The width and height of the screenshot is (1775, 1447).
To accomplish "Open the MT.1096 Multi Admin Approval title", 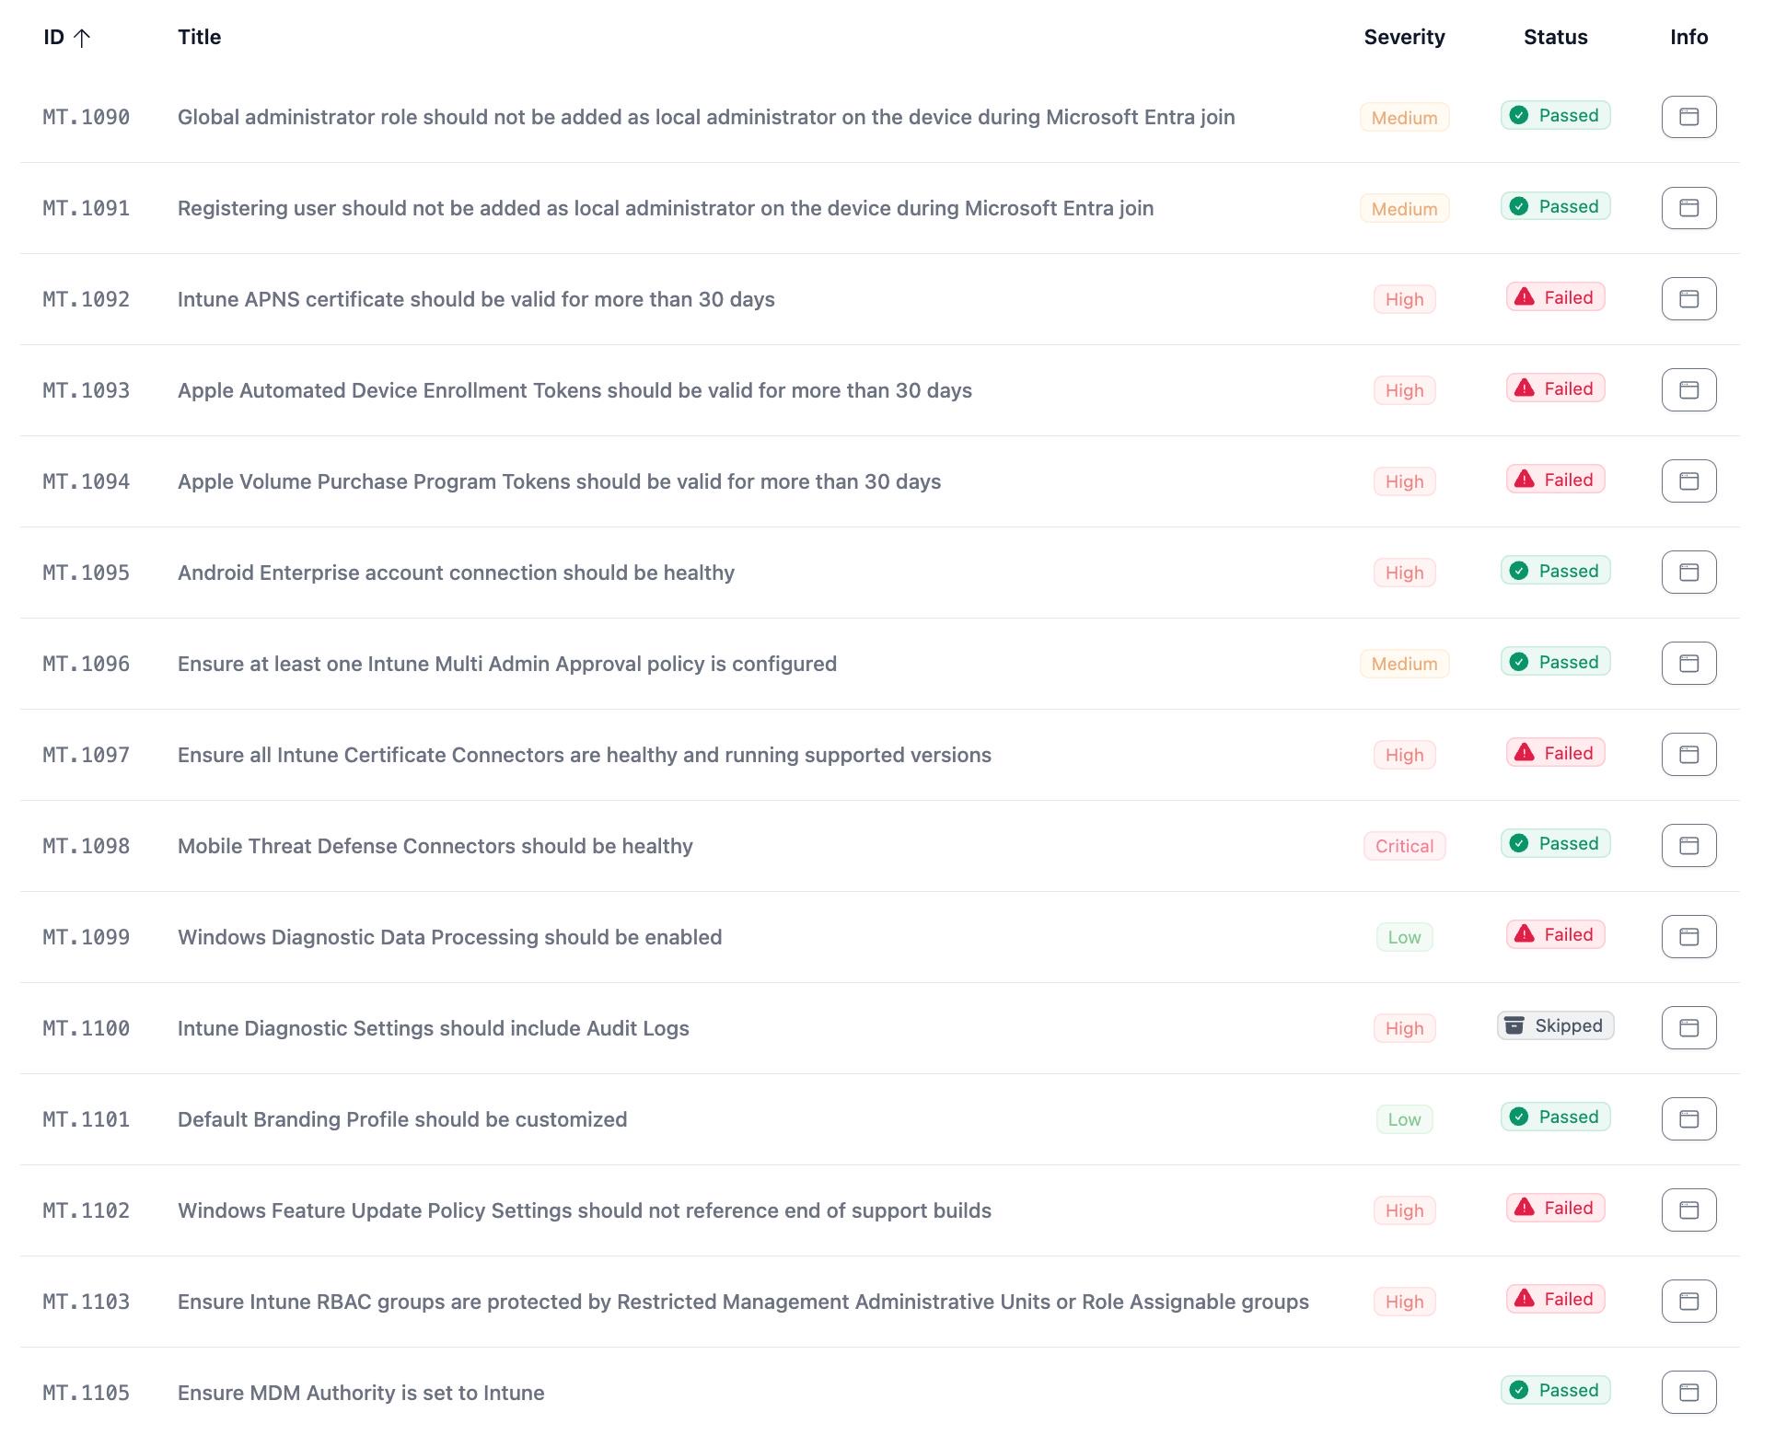I will point(506,665).
